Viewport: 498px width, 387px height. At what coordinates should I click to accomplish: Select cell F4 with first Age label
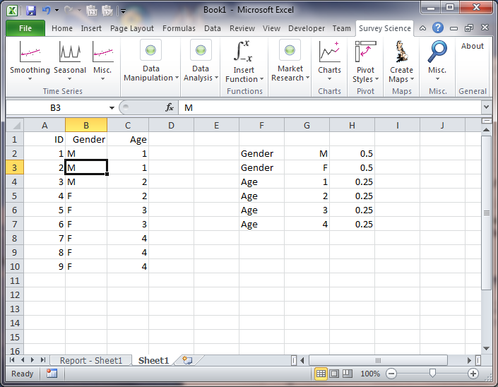[261, 182]
